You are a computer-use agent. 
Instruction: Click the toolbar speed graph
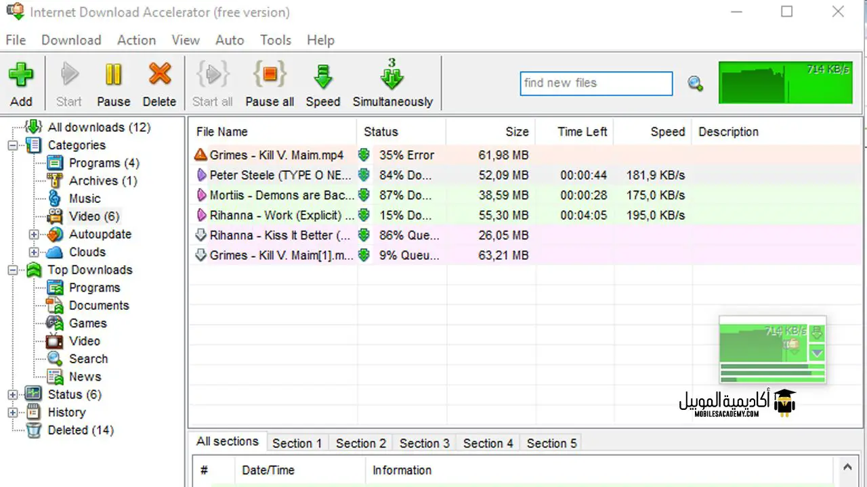[786, 83]
